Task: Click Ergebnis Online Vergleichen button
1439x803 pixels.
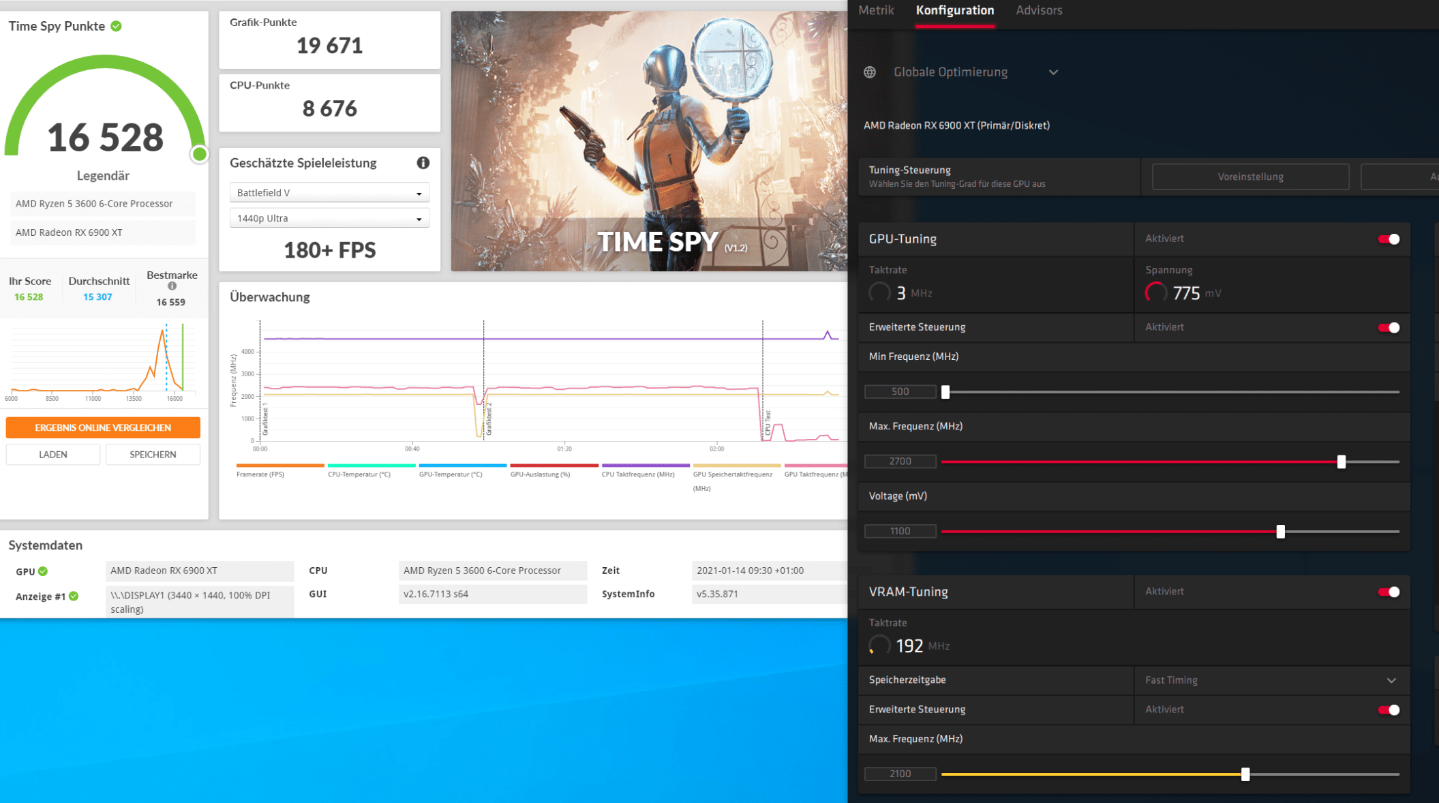Action: tap(103, 427)
